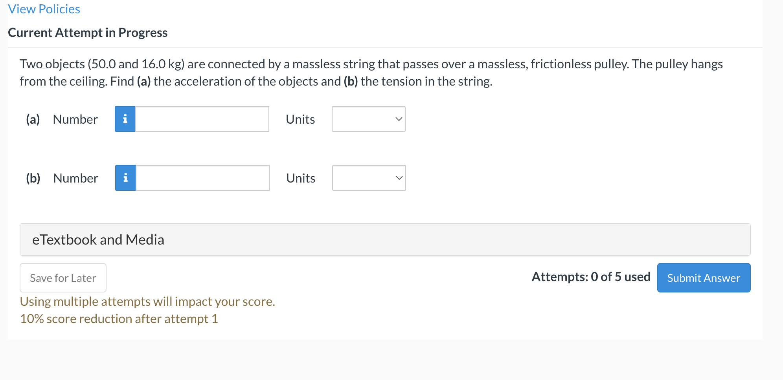Screen dimensions: 783x380
Task: Click the Submit Answer button
Action: (x=704, y=278)
